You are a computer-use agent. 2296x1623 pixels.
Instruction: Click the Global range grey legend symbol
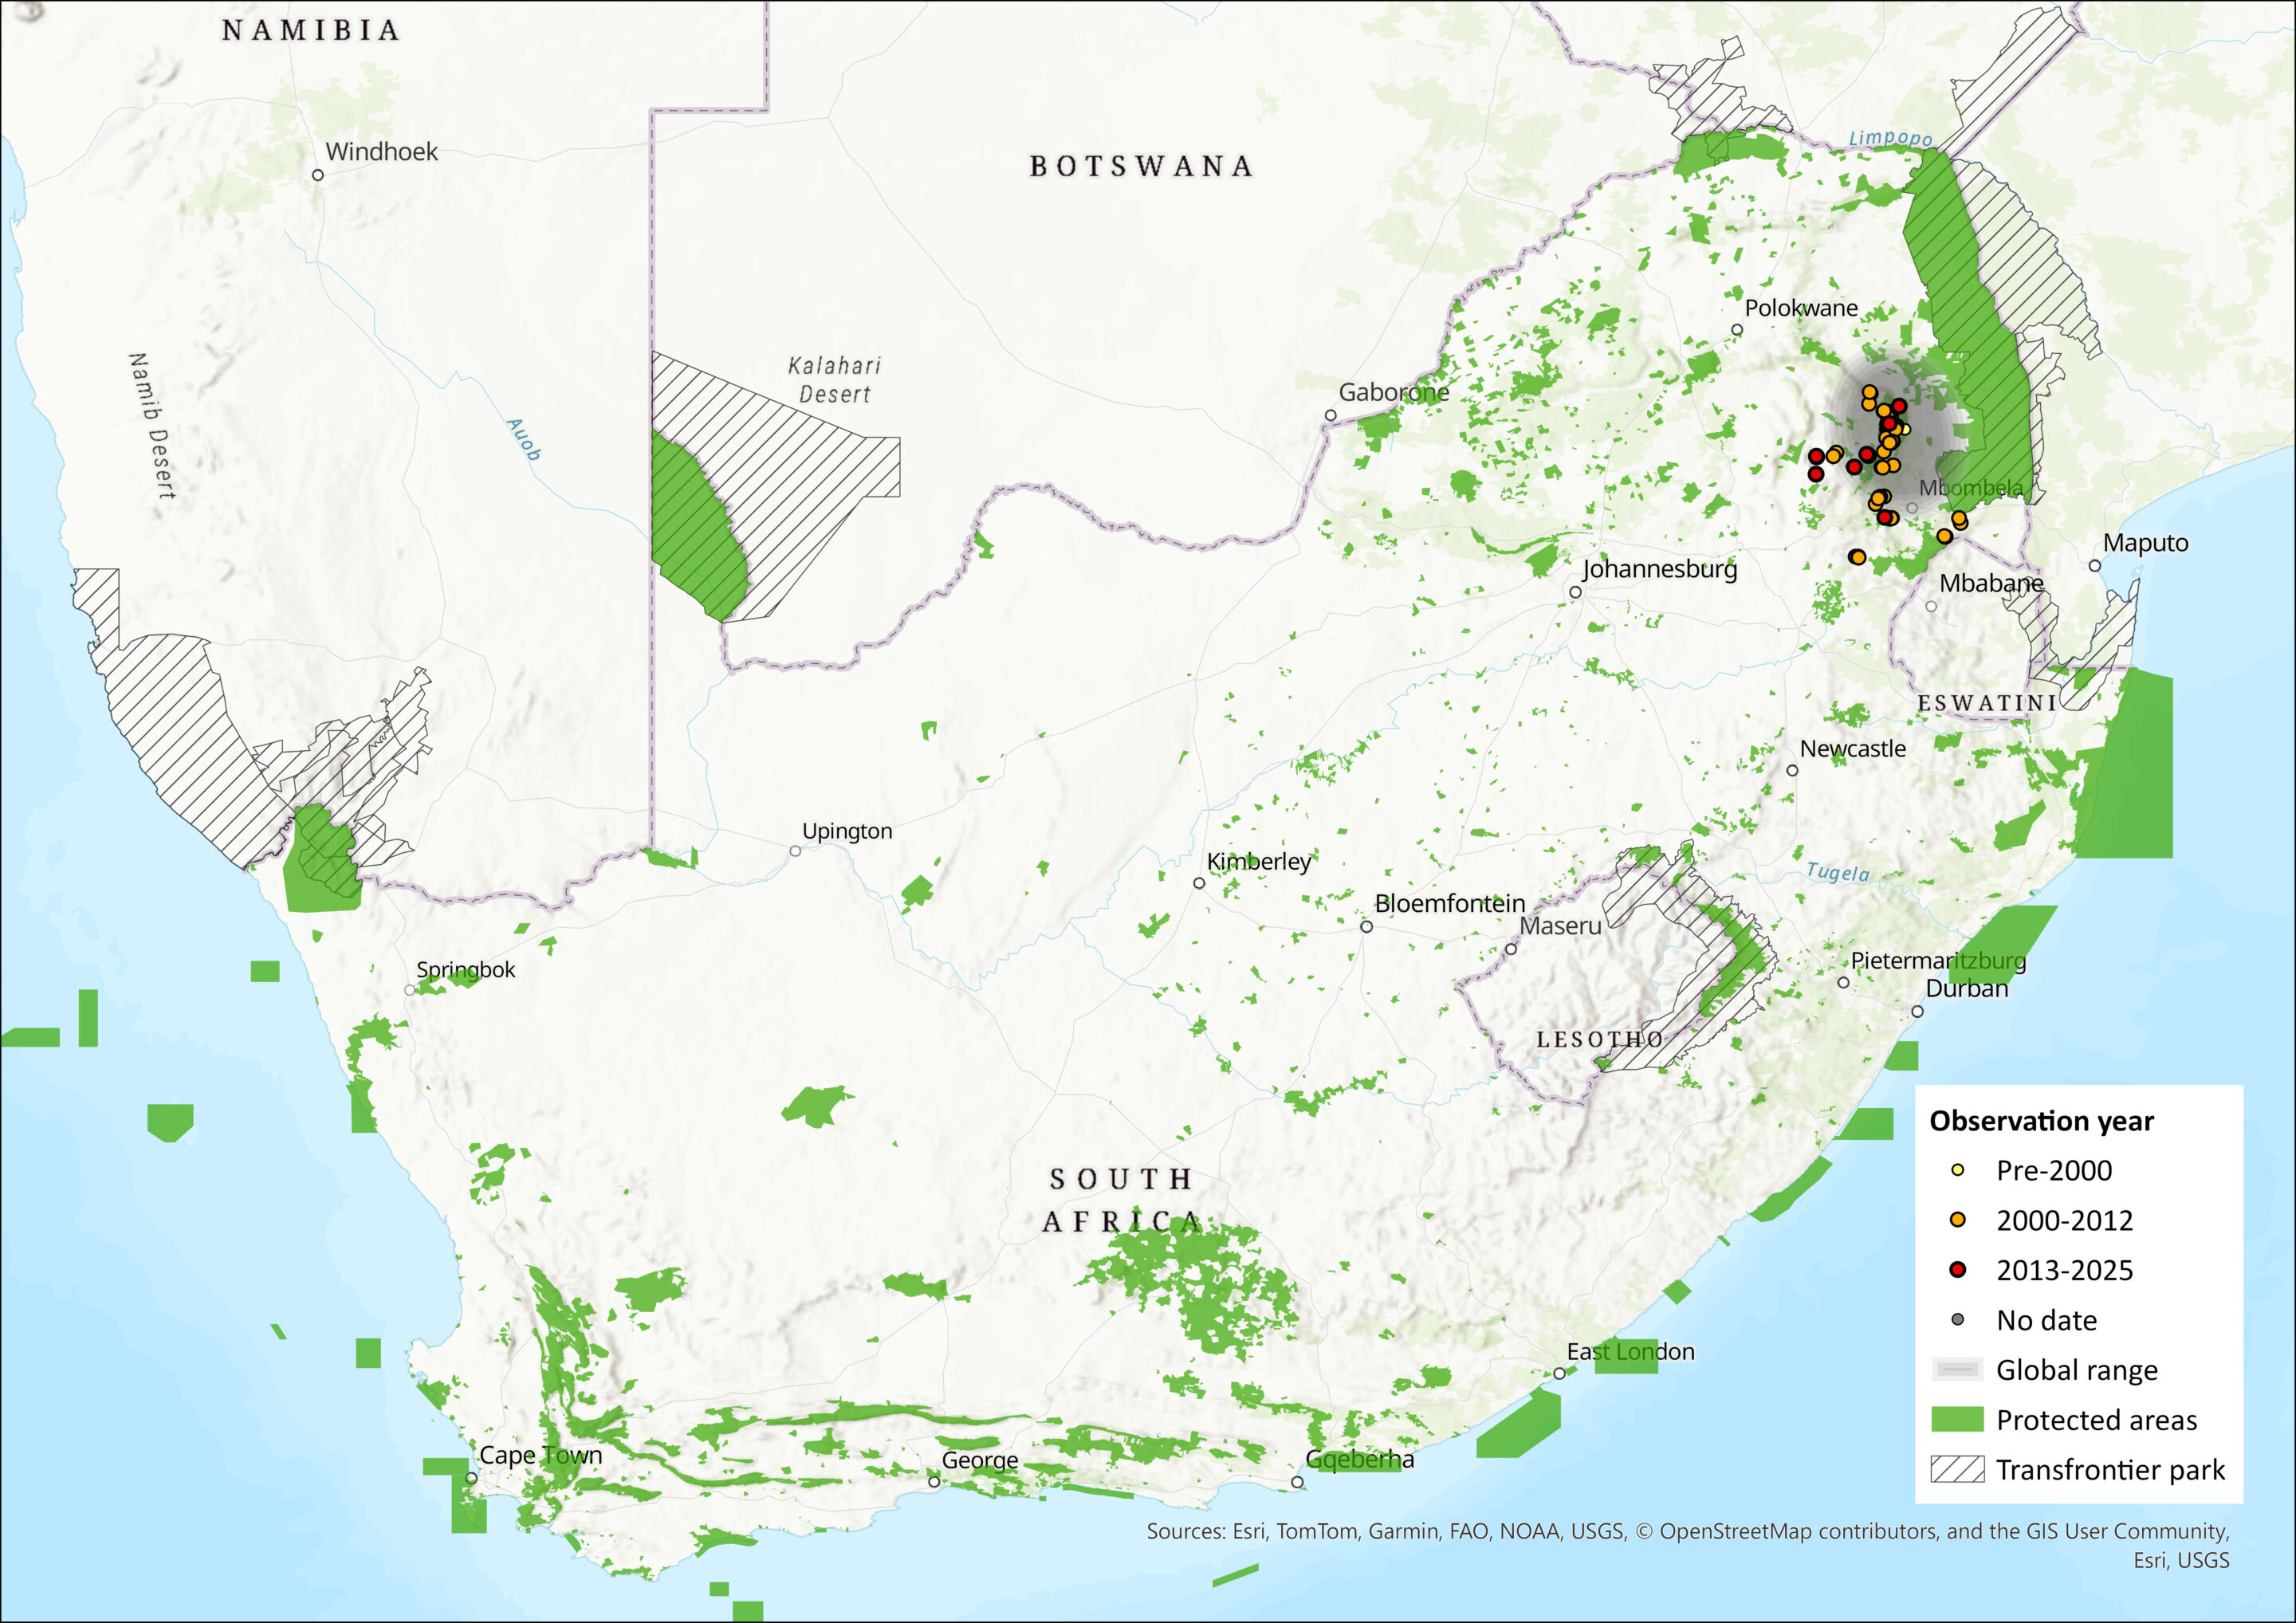click(x=1957, y=1369)
